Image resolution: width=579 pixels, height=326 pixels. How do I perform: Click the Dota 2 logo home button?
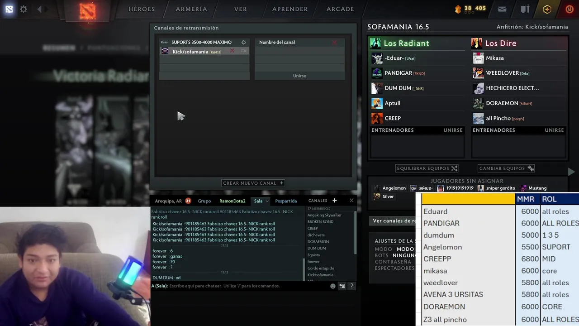coord(87,11)
